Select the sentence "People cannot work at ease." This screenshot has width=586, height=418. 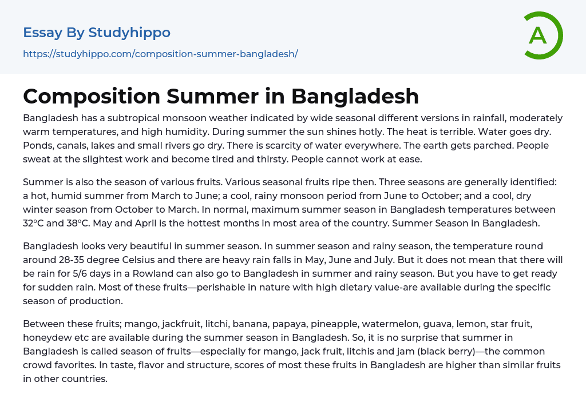point(357,159)
